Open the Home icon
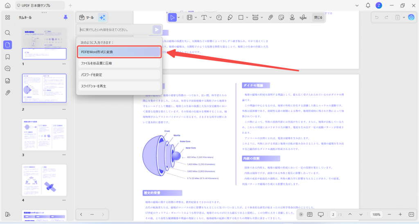The image size is (419, 224). 7,5
